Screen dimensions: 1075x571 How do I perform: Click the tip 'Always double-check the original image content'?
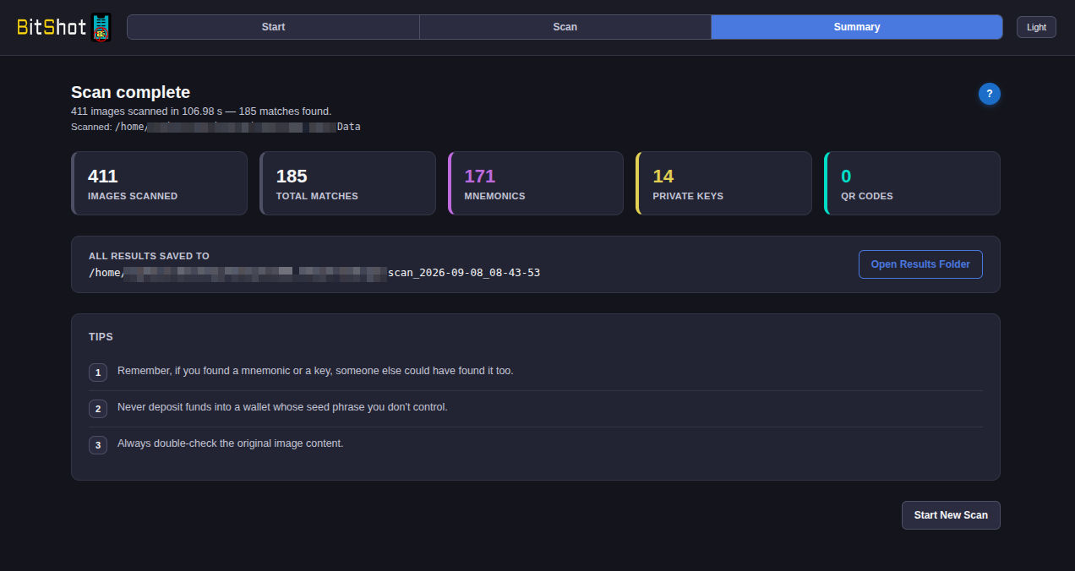point(231,443)
